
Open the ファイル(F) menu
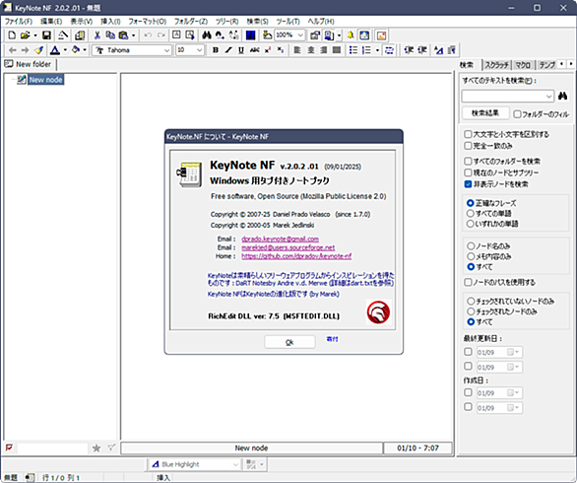19,22
